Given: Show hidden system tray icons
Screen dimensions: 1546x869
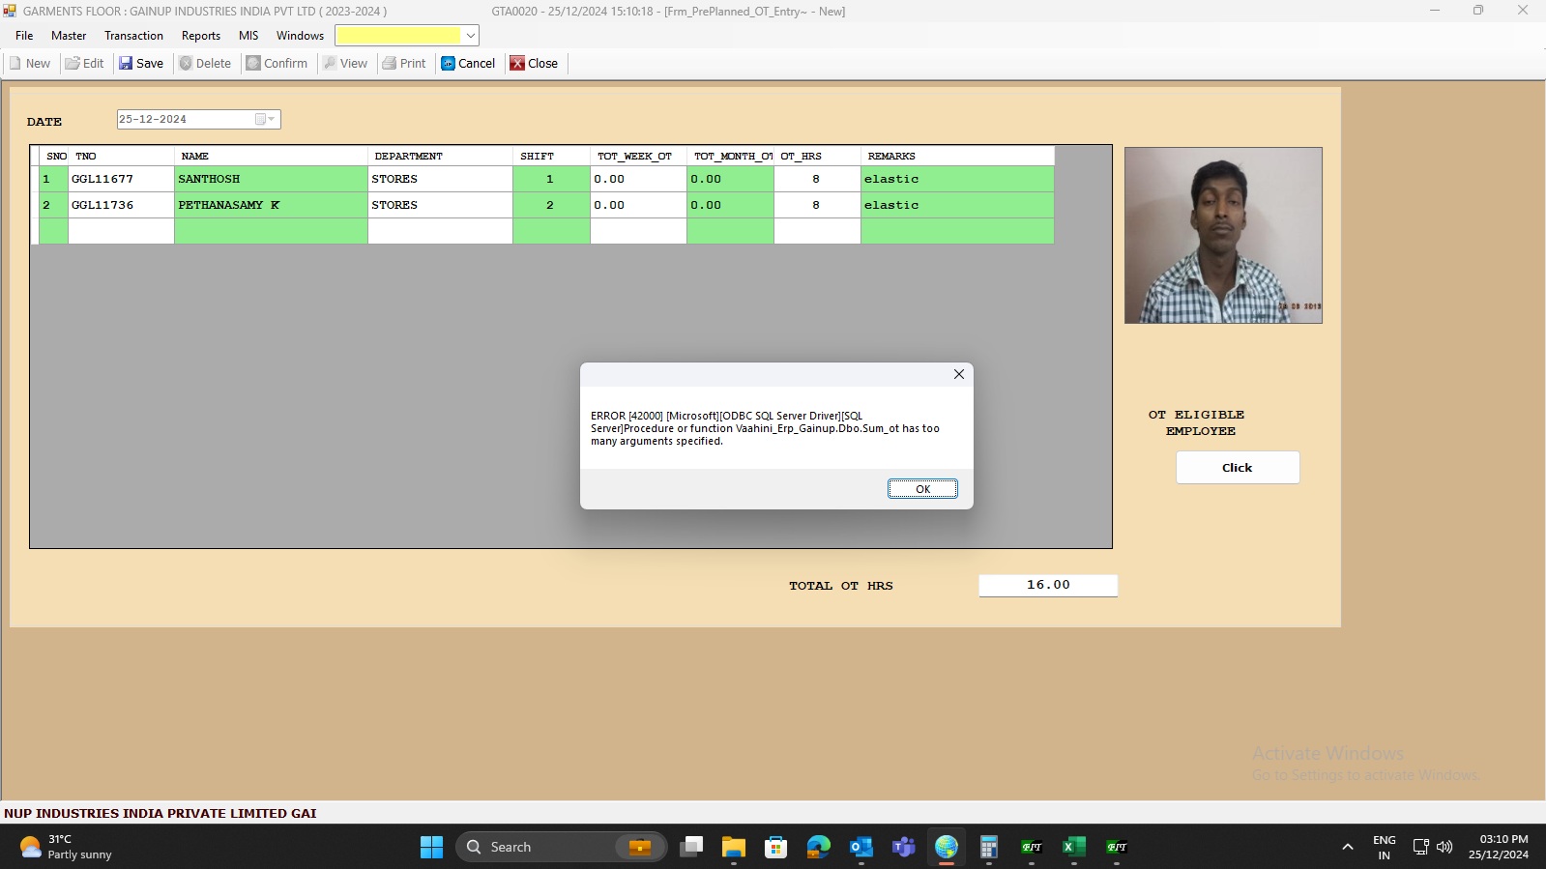Looking at the screenshot, I should [x=1347, y=848].
